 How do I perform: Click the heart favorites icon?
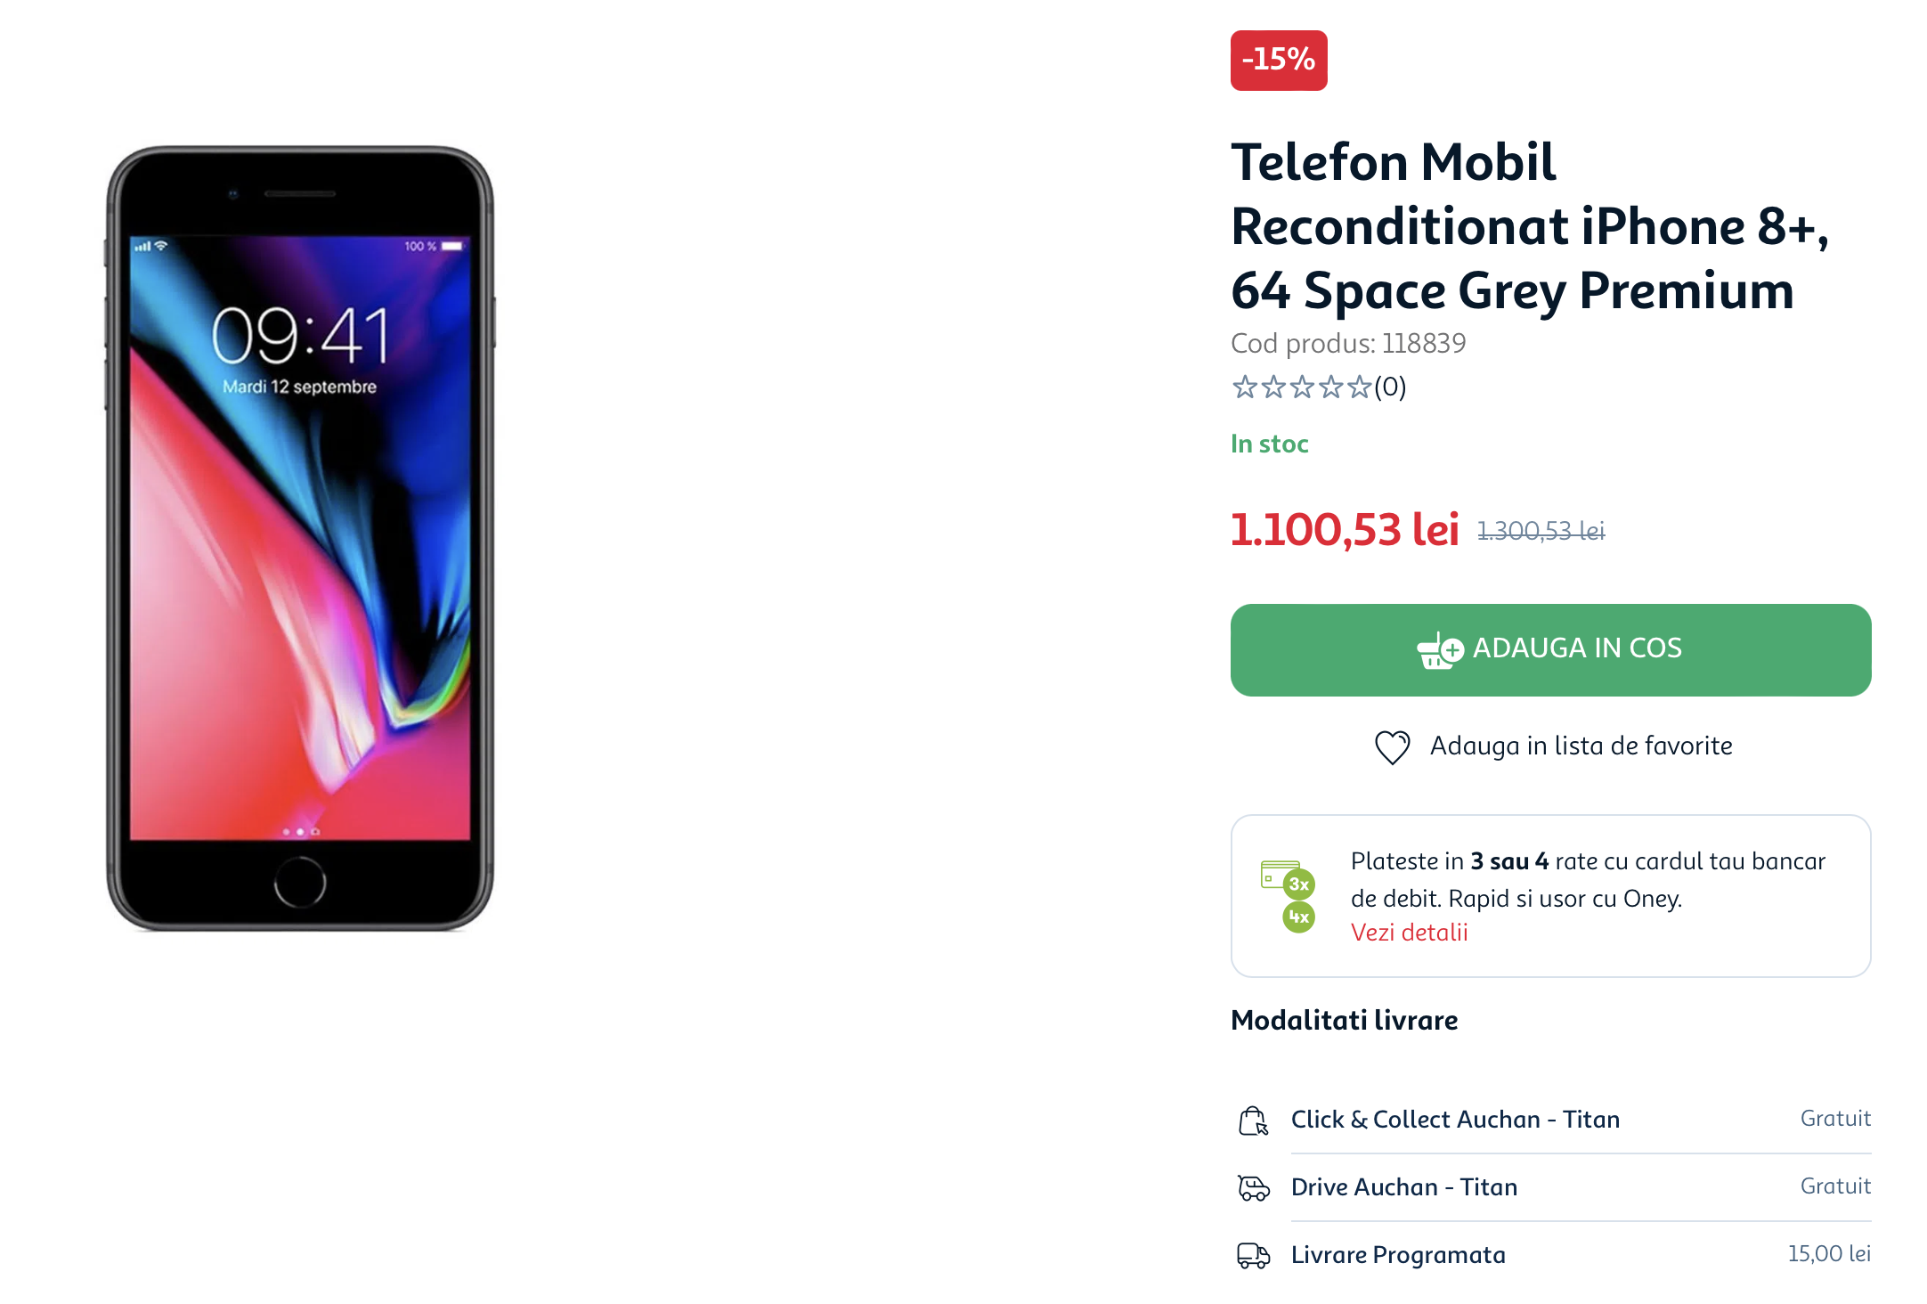[x=1392, y=746]
